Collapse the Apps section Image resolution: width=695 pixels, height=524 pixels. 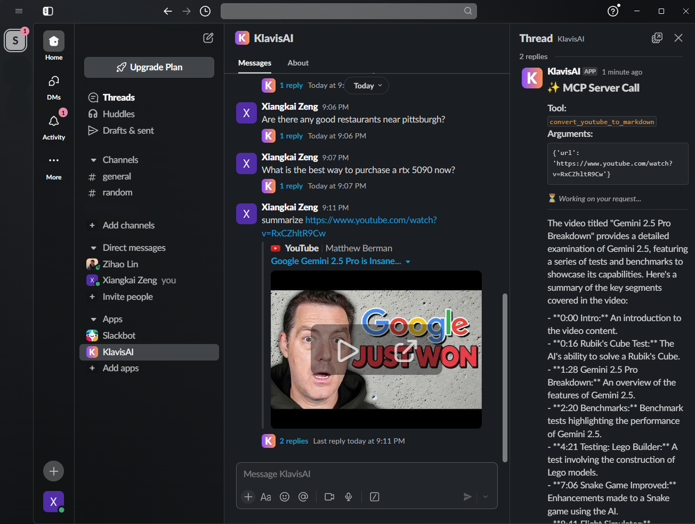[x=93, y=319]
